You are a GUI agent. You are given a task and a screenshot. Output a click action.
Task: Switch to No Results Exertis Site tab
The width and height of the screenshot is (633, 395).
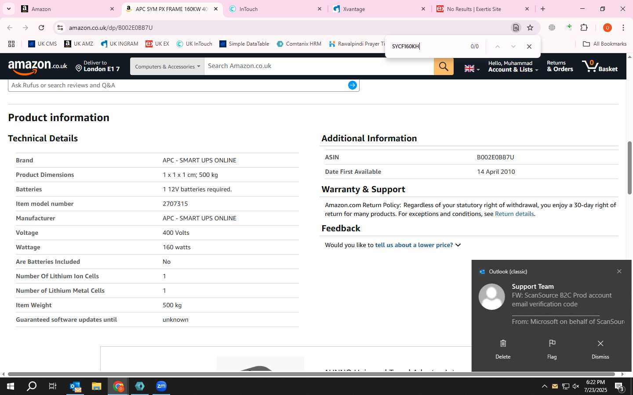(x=483, y=9)
